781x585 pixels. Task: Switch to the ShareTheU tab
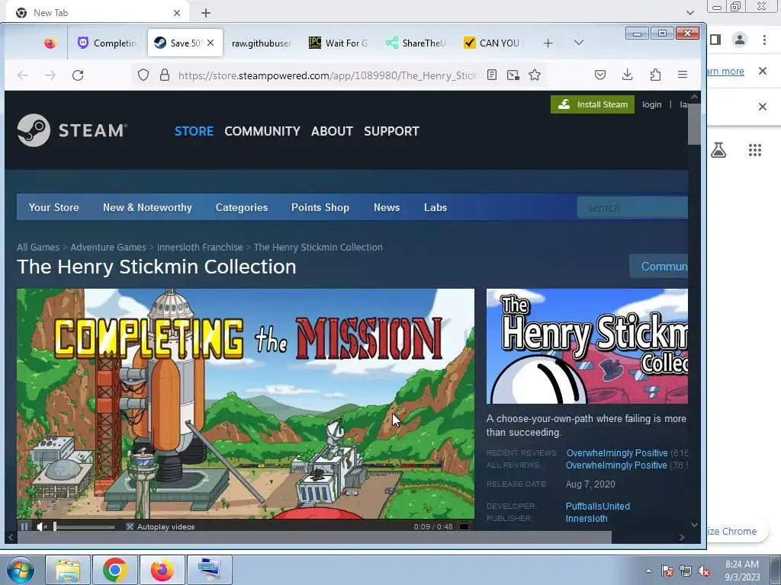coord(416,43)
